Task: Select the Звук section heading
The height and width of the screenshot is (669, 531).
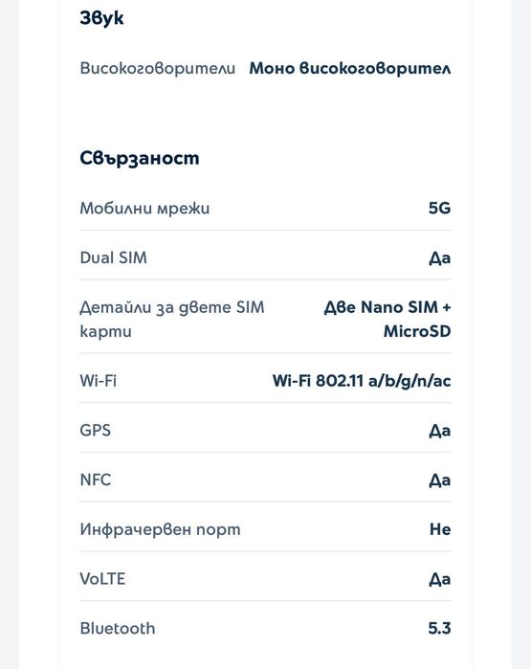Action: pos(101,18)
